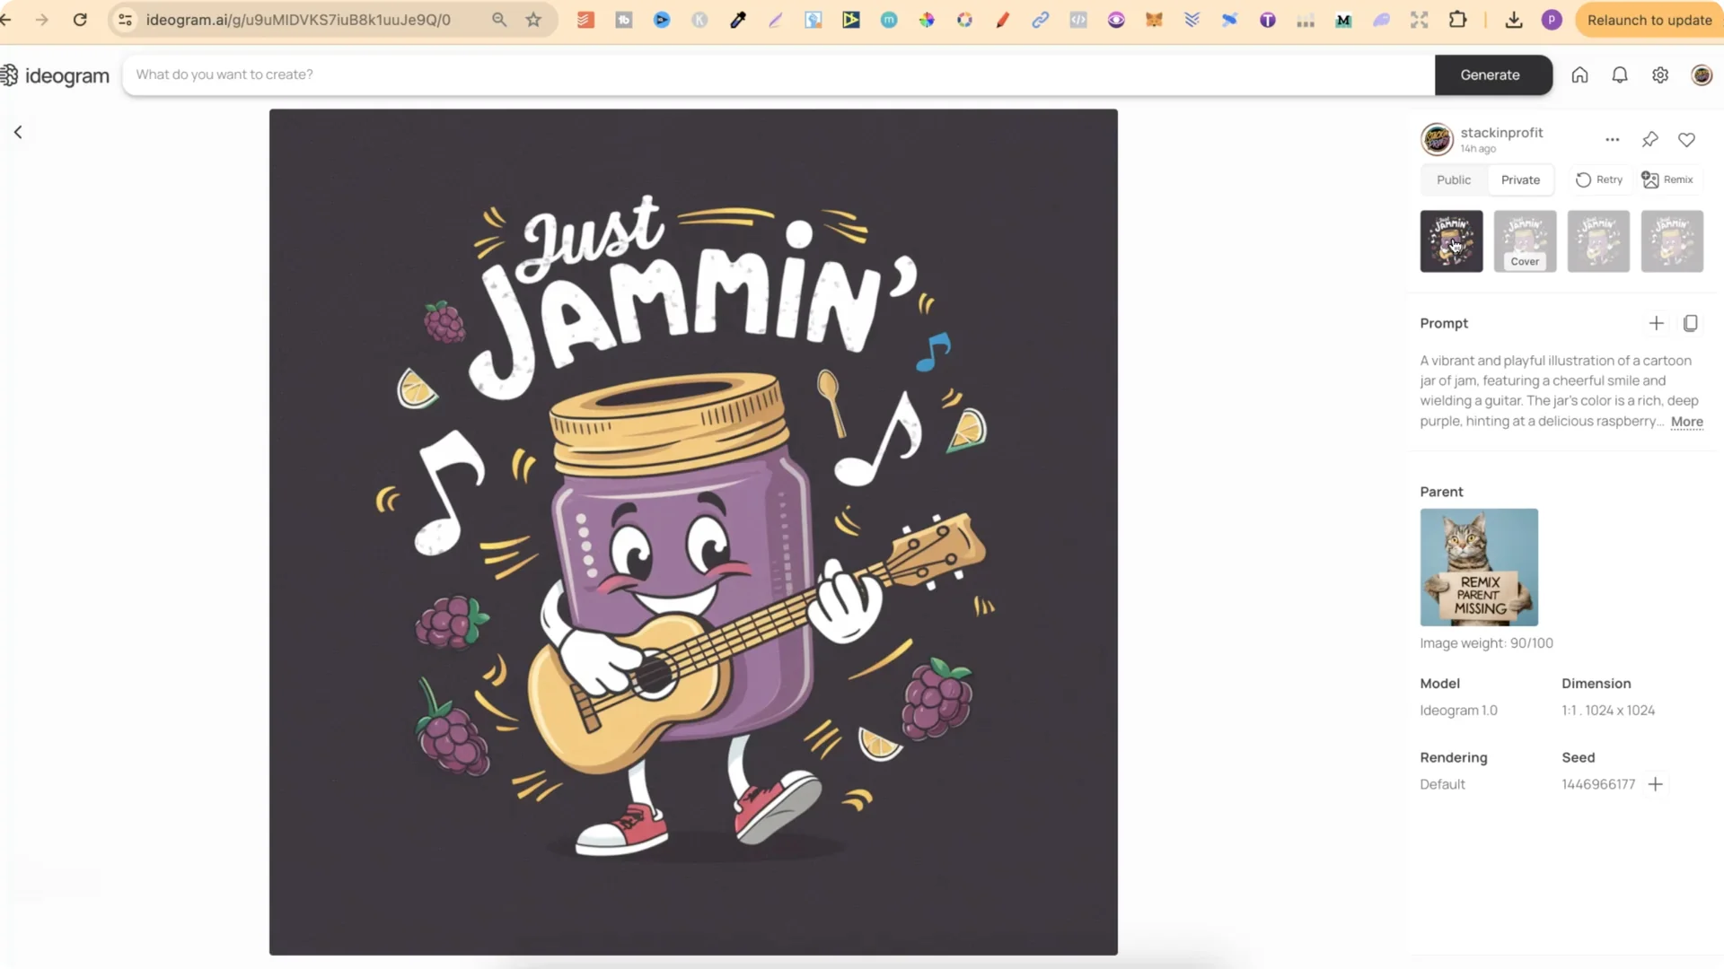Select the thumbnail labeled Cover

pyautogui.click(x=1525, y=240)
